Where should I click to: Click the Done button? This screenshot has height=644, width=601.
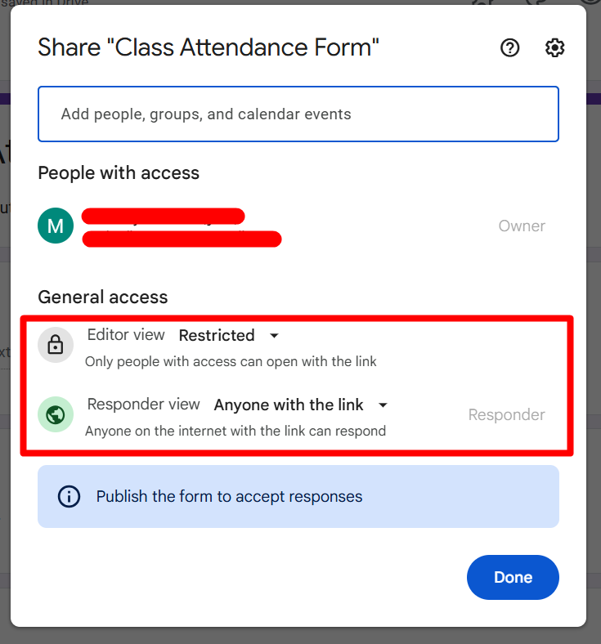coord(513,577)
